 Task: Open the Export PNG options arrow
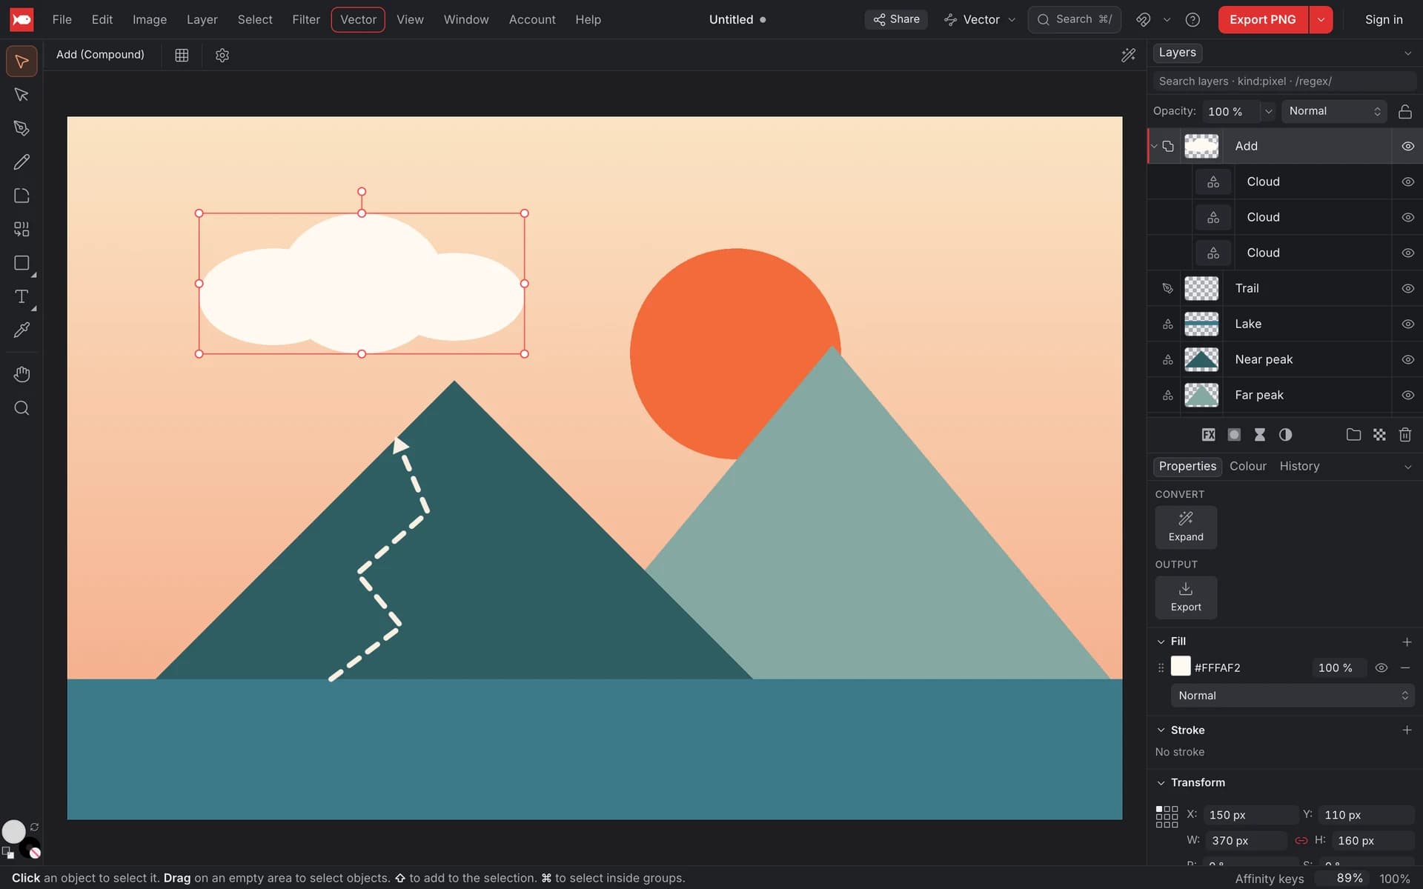pyautogui.click(x=1320, y=19)
